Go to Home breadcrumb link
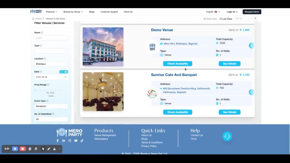 click(38, 19)
